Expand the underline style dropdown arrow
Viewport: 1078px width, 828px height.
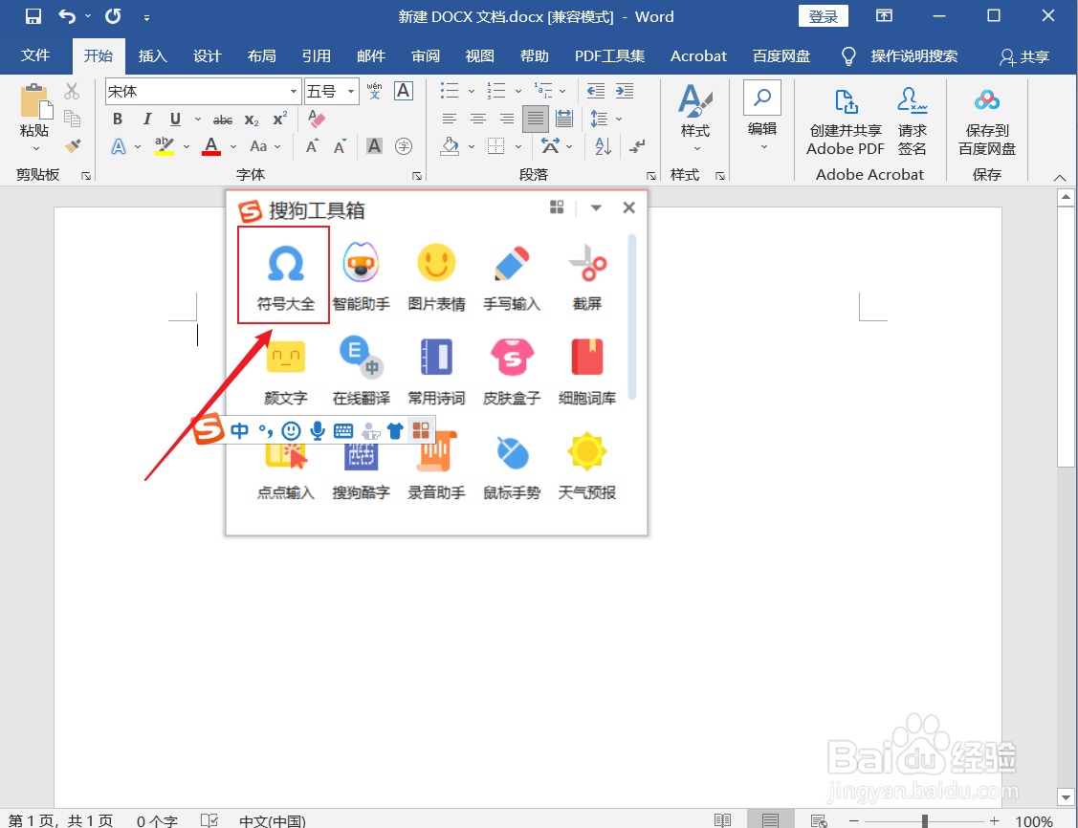coord(197,120)
